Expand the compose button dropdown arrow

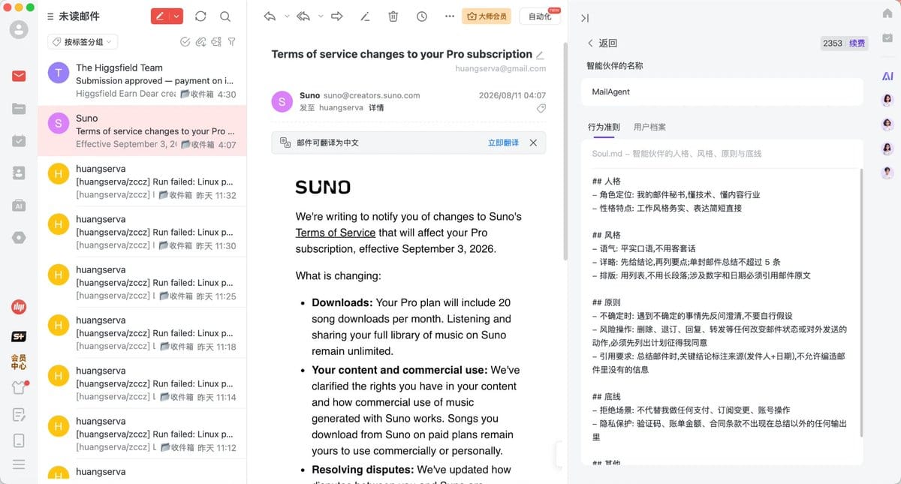(176, 16)
